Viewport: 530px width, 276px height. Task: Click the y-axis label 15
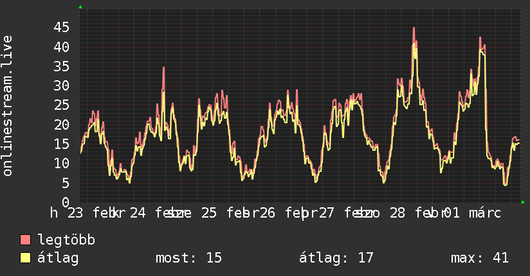click(62, 144)
